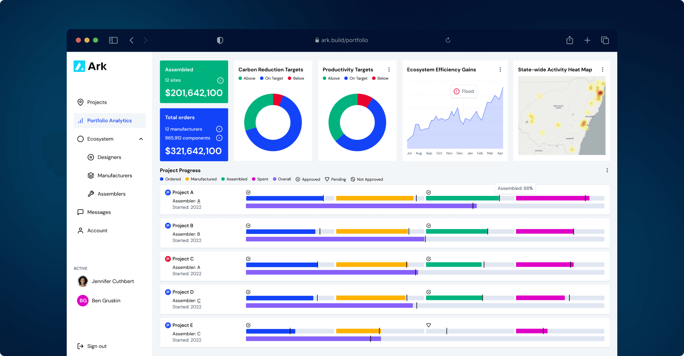The image size is (684, 356).
Task: Open Productivity Targets options menu
Action: 389,69
